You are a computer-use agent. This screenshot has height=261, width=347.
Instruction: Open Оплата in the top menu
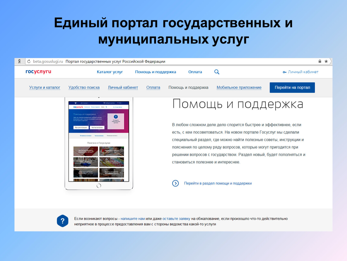[195, 72]
